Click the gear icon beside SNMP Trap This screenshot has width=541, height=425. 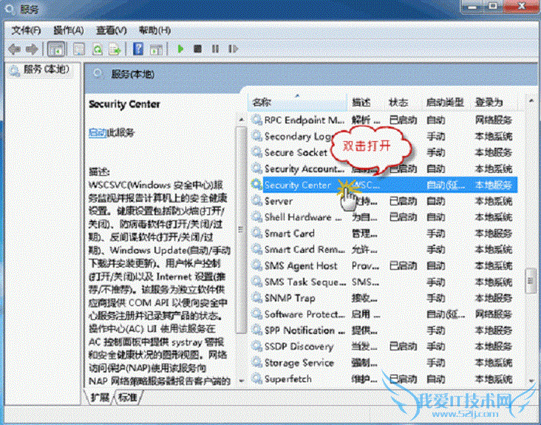256,298
